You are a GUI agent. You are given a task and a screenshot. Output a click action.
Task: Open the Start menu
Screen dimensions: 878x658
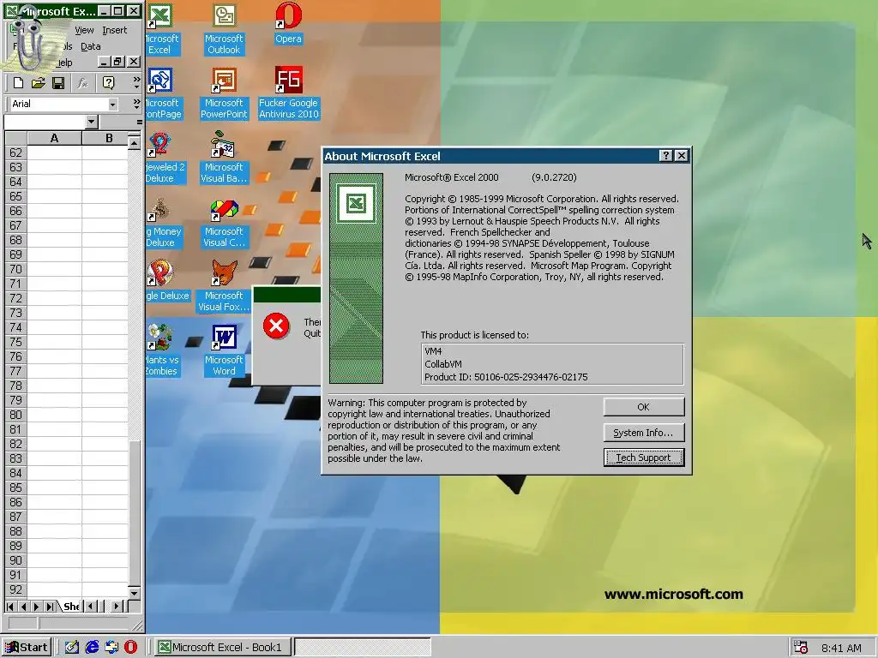point(27,648)
